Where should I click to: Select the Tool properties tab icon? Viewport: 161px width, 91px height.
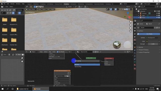coord(135,24)
